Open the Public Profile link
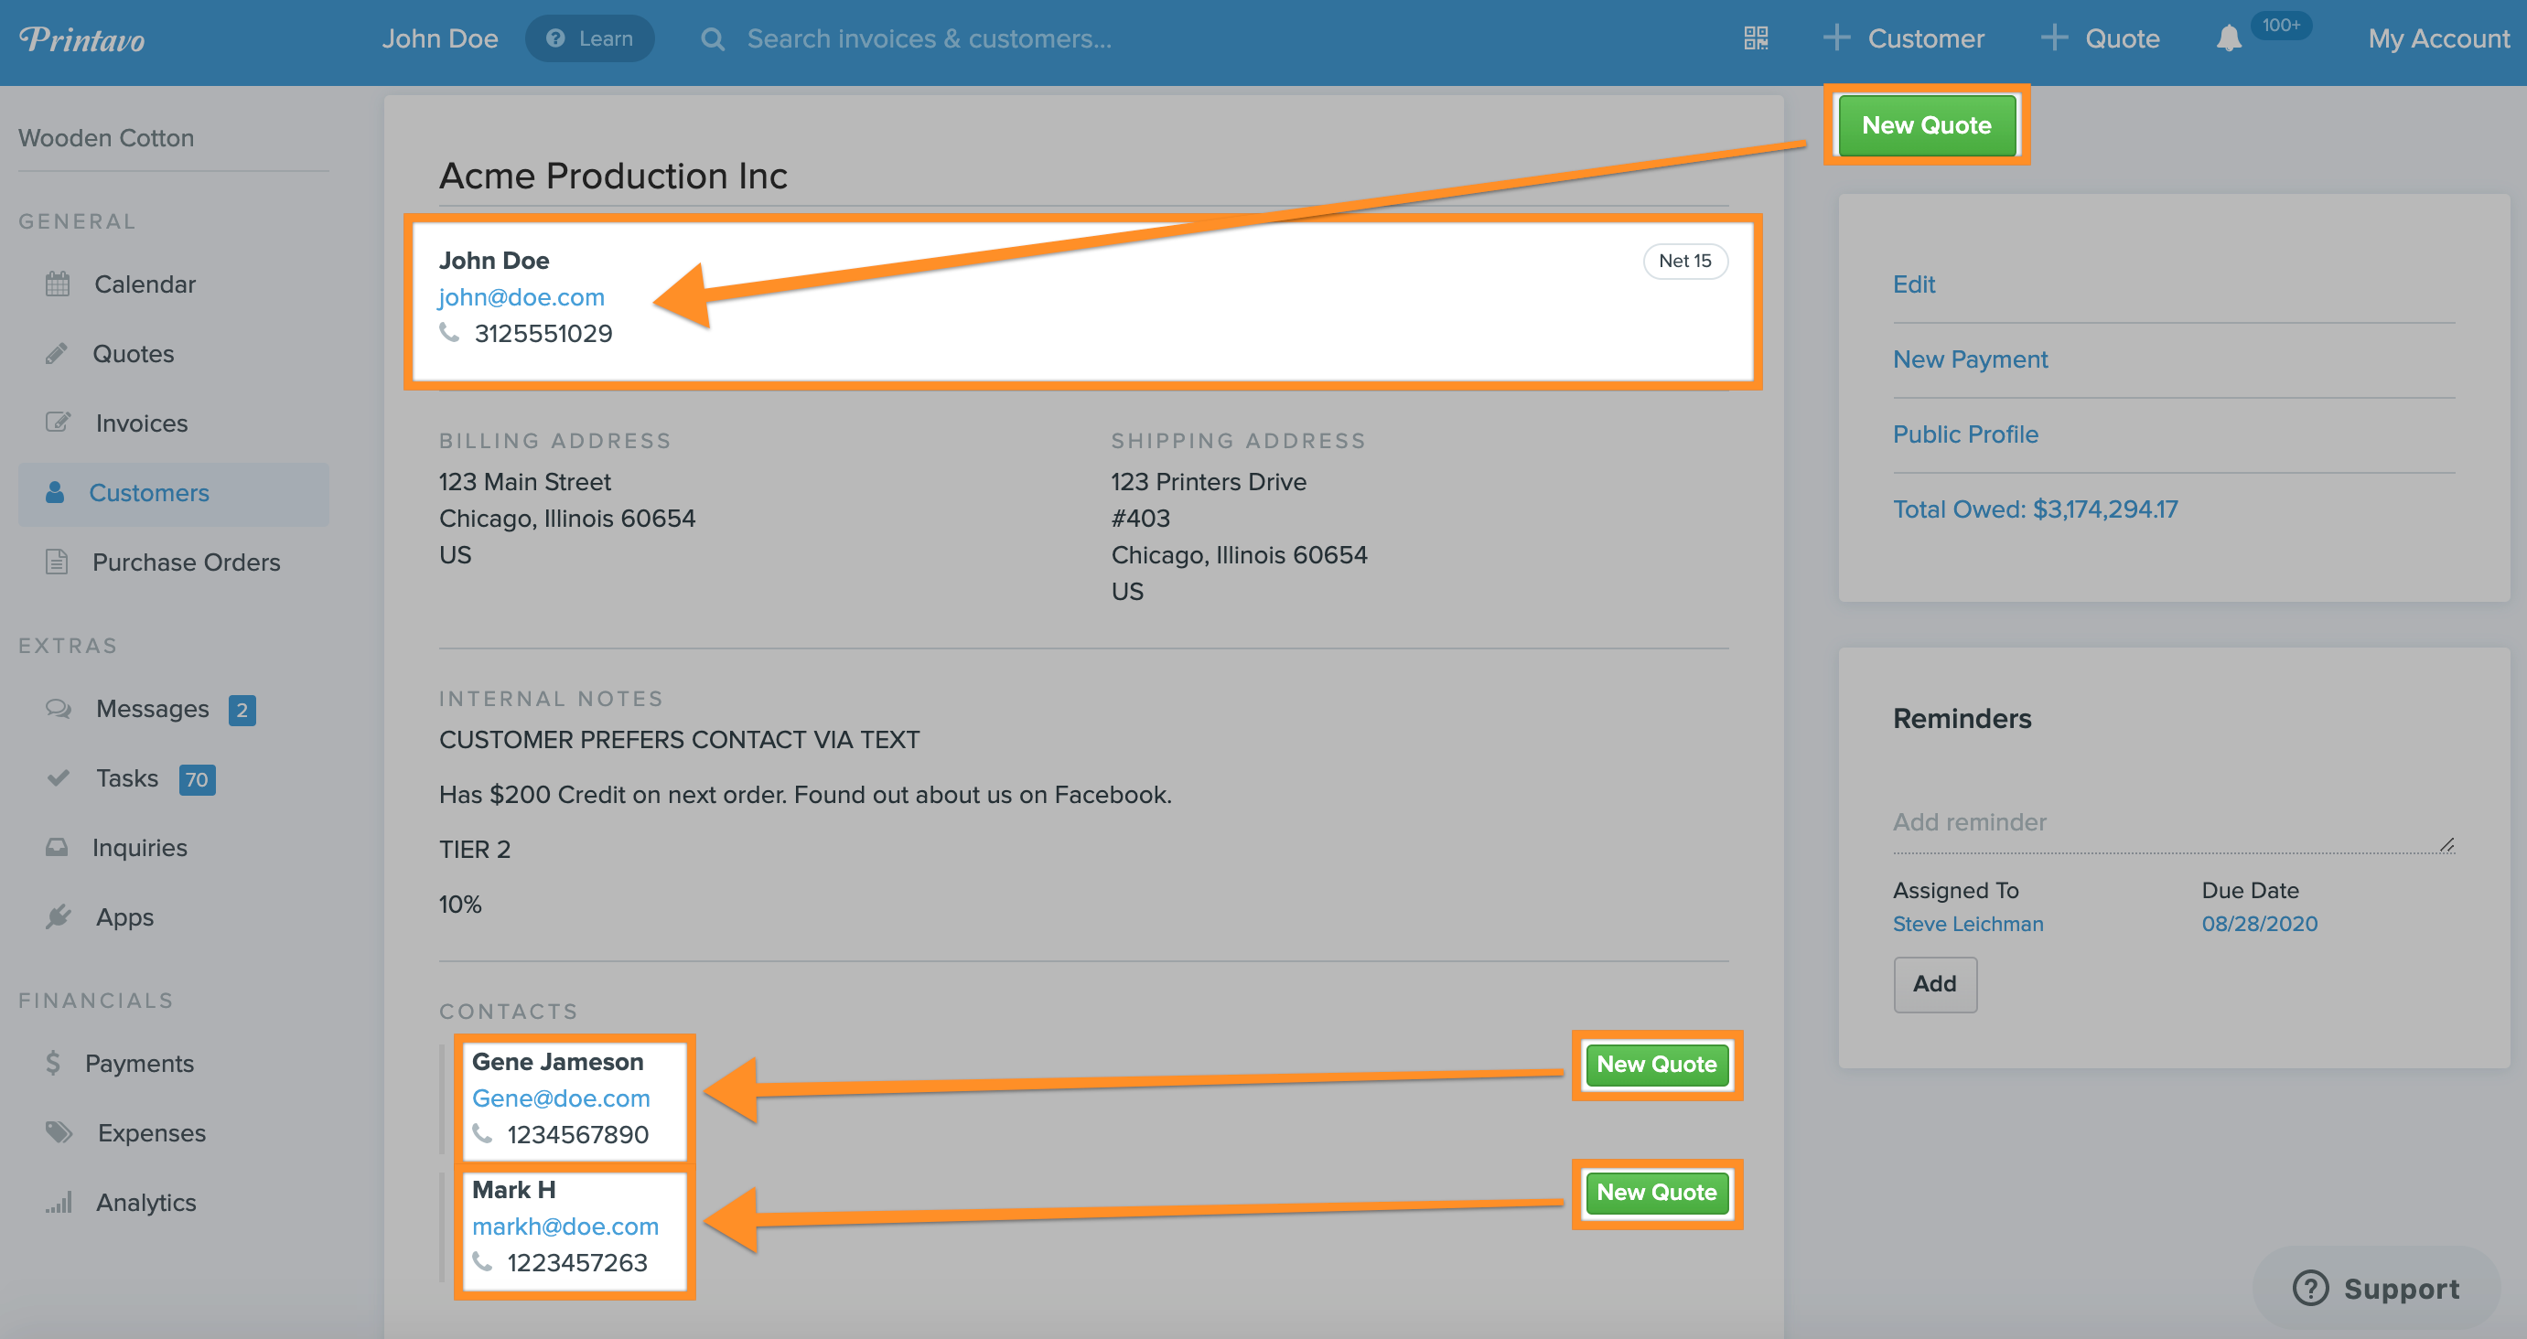The image size is (2527, 1339). [x=1966, y=434]
